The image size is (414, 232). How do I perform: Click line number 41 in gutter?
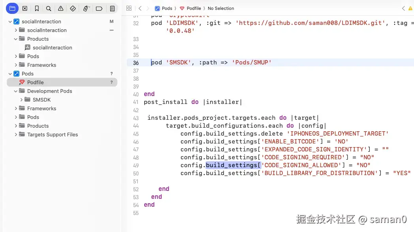tap(136, 102)
